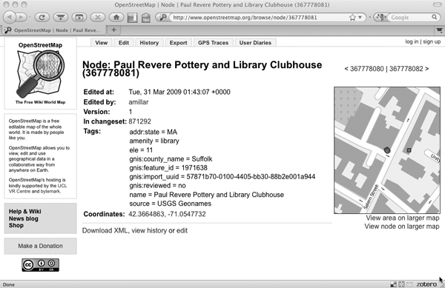
Task: Switch to the GPS Traces tab
Action: click(x=213, y=43)
